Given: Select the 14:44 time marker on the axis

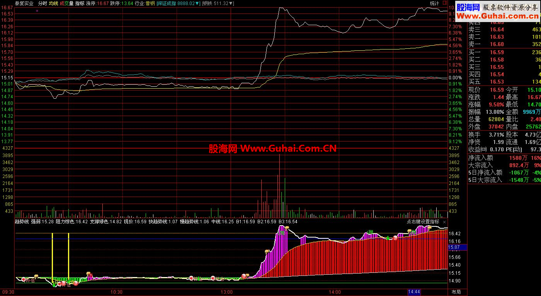Looking at the screenshot, I should pyautogui.click(x=415, y=292).
